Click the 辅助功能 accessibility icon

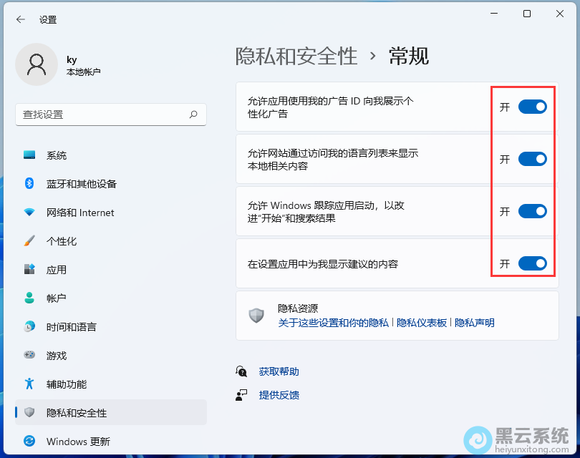coord(29,384)
